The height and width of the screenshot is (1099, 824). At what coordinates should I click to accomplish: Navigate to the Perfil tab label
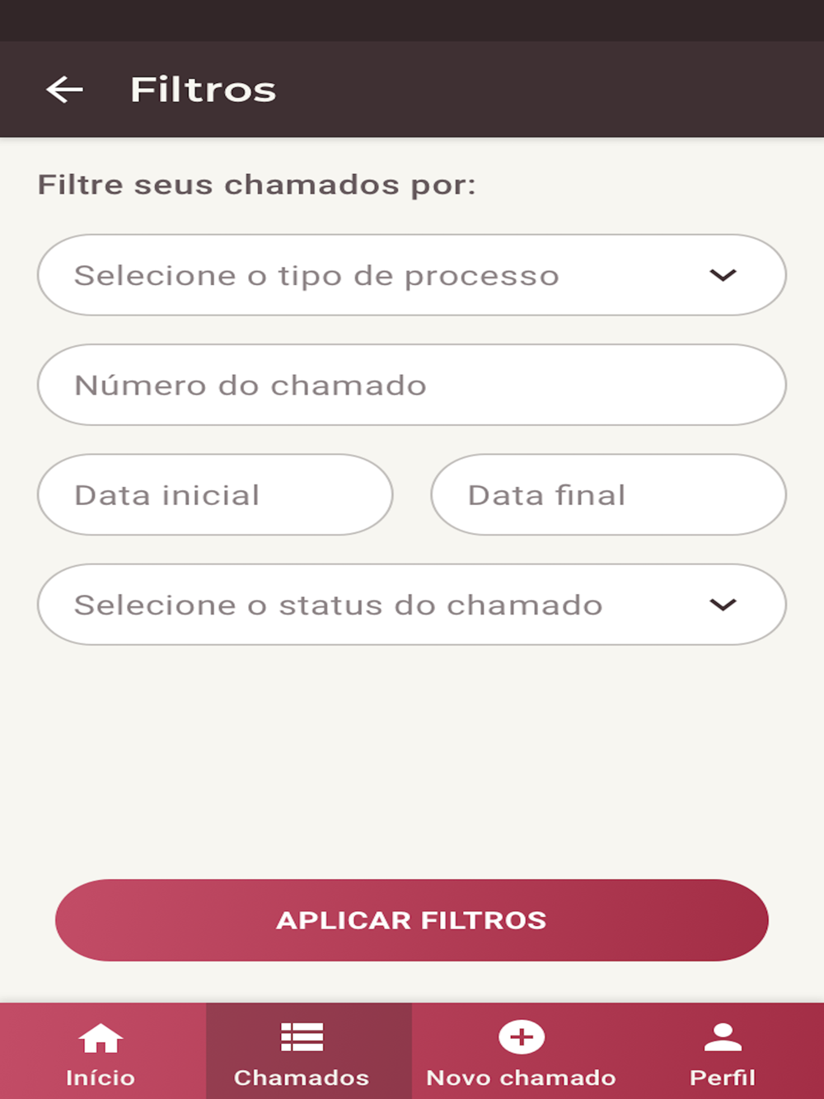pyautogui.click(x=723, y=1078)
